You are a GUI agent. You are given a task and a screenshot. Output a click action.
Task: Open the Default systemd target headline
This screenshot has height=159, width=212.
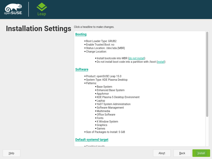[92, 140]
